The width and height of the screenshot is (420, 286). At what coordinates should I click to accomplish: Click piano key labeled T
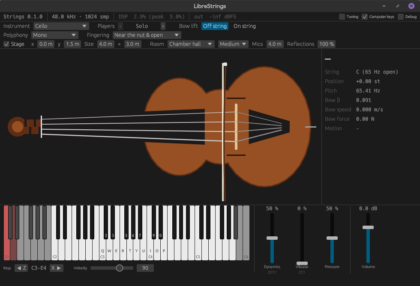point(130,251)
